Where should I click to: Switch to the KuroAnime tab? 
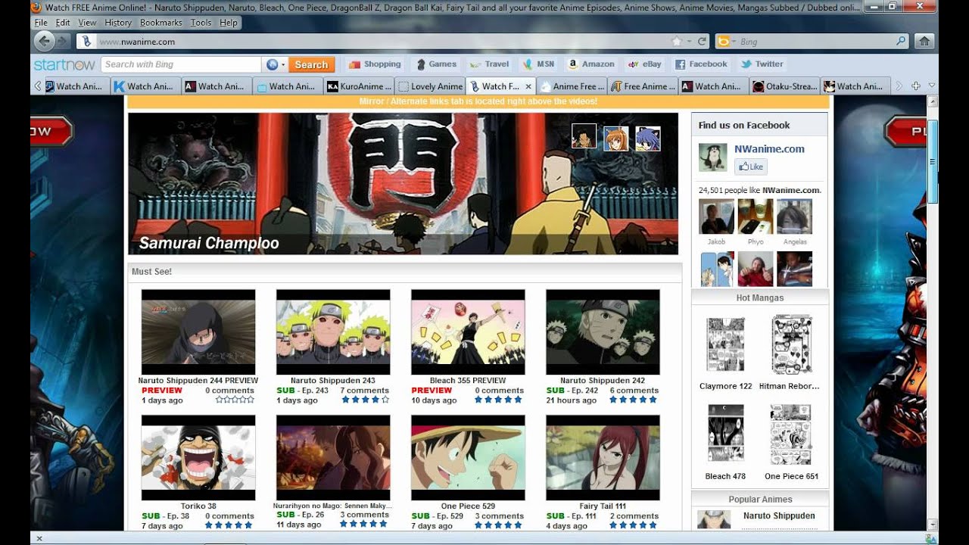point(359,86)
